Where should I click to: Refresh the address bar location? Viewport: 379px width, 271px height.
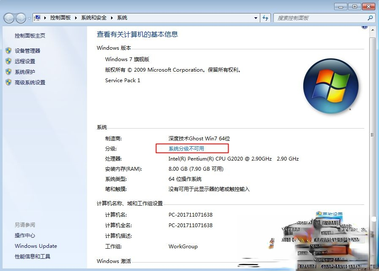point(265,18)
